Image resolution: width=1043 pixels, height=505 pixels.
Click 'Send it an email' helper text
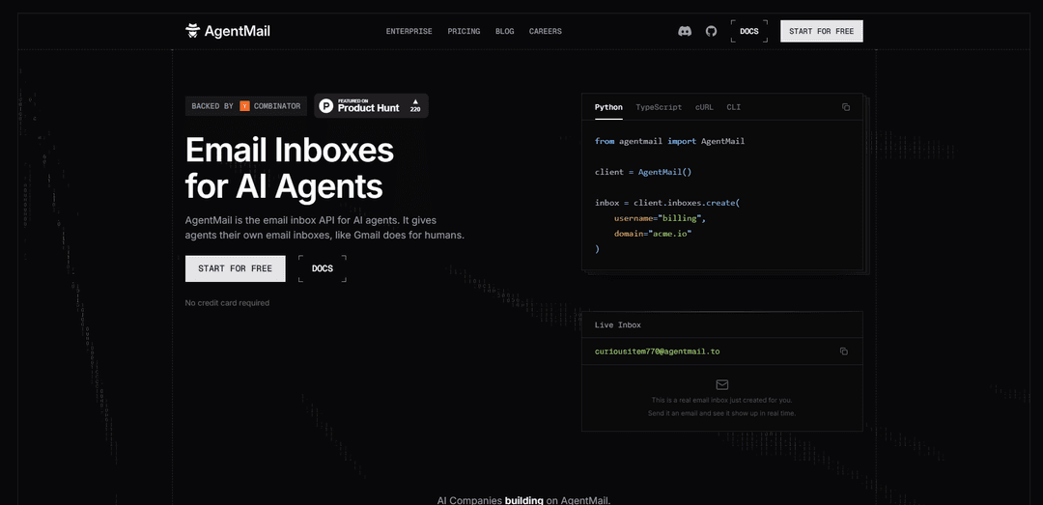721,413
